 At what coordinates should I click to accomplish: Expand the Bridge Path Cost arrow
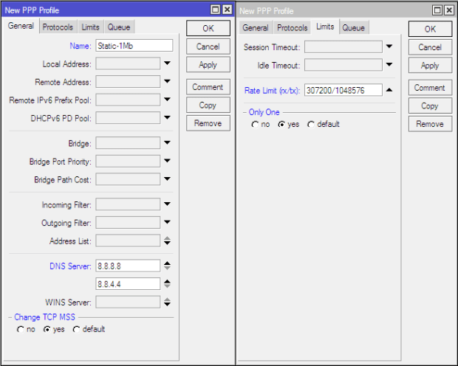167,179
